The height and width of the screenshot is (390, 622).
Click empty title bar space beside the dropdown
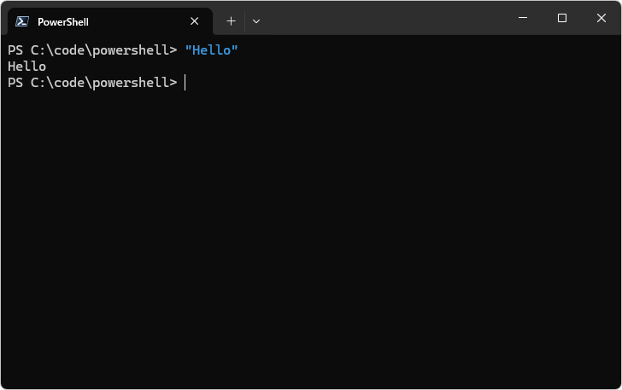pyautogui.click(x=384, y=19)
